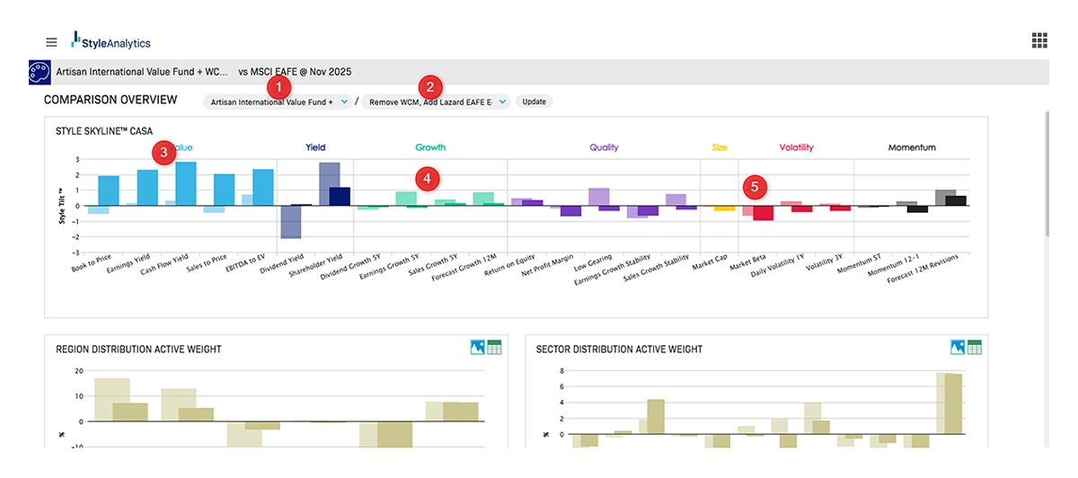Click the red annotation marker 5
Viewport: 1078px width, 478px height.
click(755, 187)
